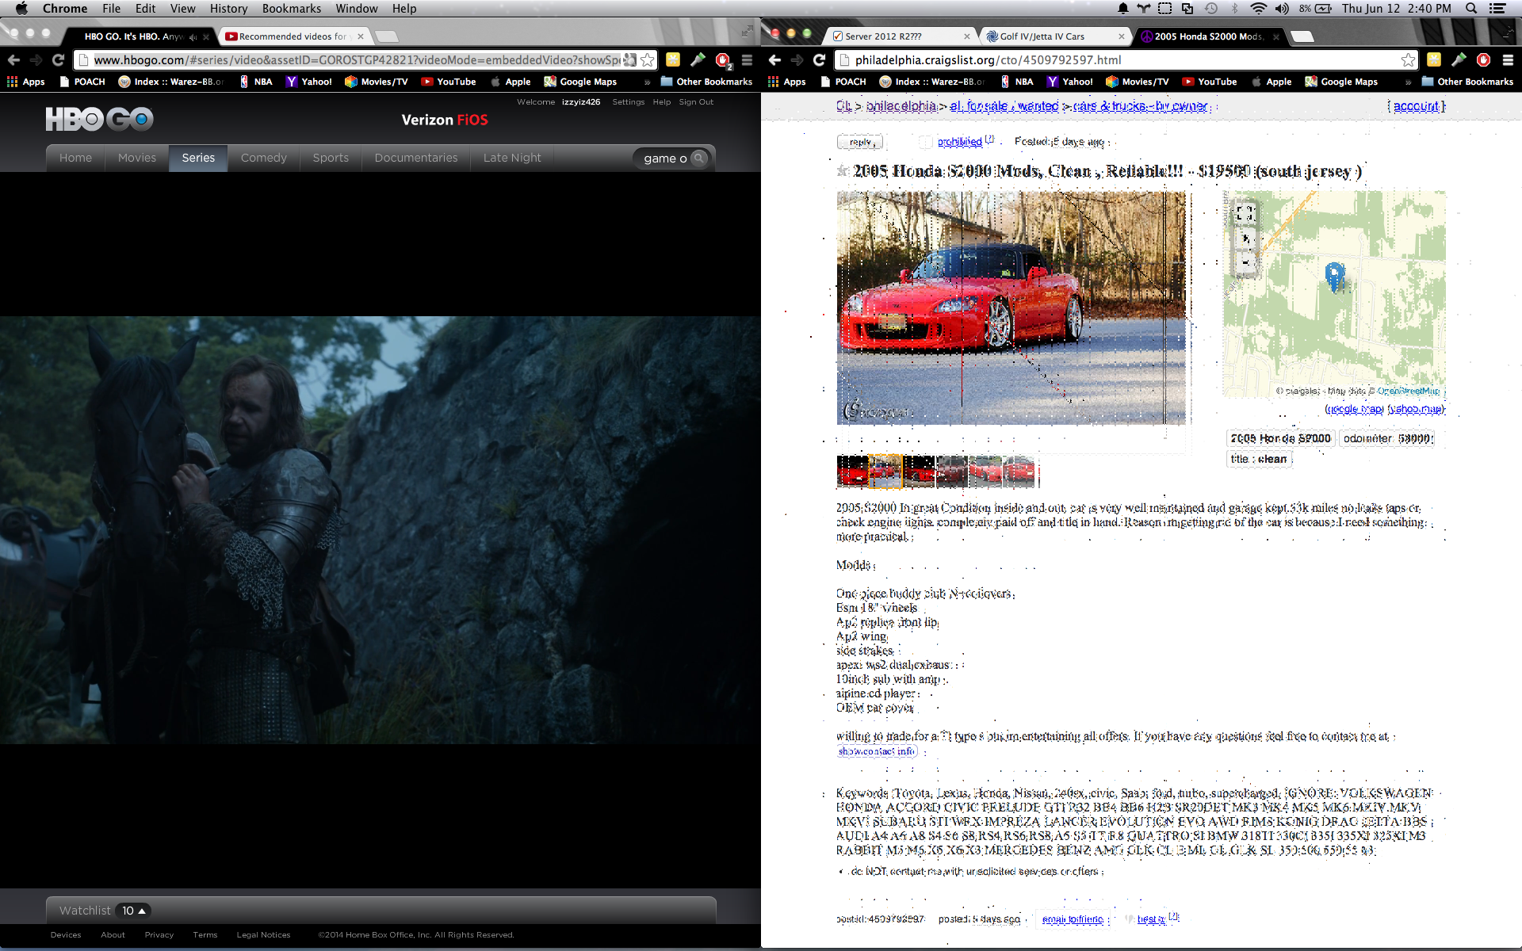Click the map fullscreen toggle icon
The width and height of the screenshot is (1522, 951).
point(1245,213)
